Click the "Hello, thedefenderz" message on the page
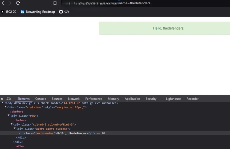The width and height of the screenshot is (230, 149). point(168,28)
